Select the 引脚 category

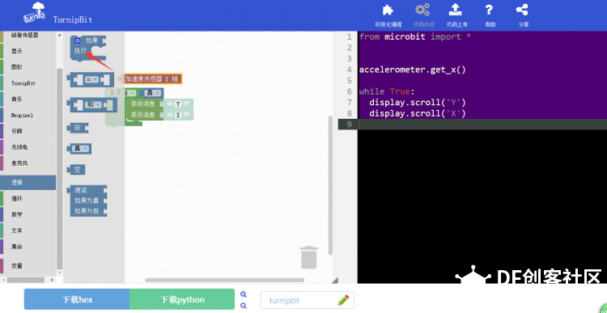click(28, 131)
